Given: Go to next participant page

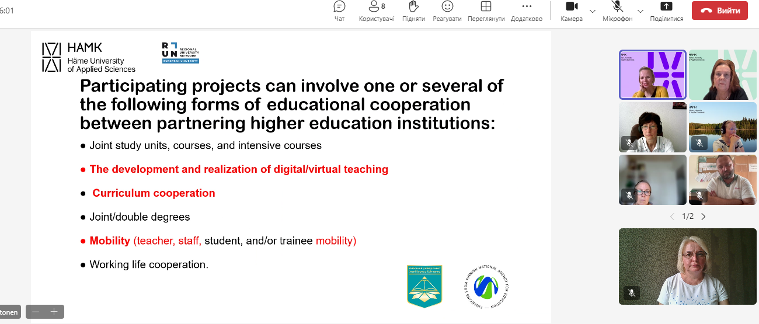Looking at the screenshot, I should pos(704,217).
